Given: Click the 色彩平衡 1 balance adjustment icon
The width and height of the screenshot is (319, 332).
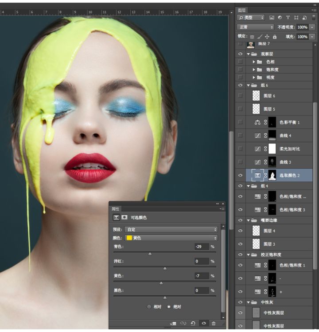Looking at the screenshot, I should [257, 122].
